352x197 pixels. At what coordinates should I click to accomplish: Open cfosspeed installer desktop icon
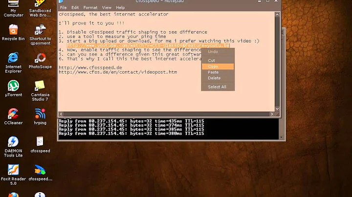pos(40,173)
